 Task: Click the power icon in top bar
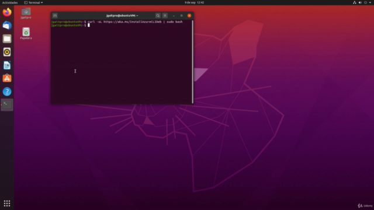click(365, 2)
